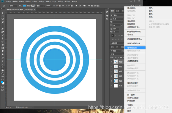The width and height of the screenshot is (172, 113).
Task: Choose 混合选项... in context menu
Action: point(135,8)
